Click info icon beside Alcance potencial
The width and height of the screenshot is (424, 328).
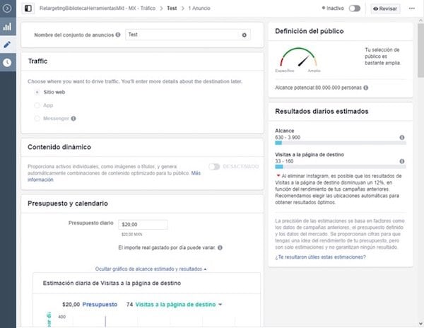click(366, 88)
